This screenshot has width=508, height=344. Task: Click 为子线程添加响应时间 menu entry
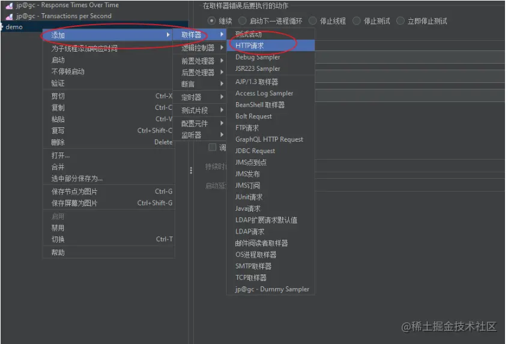[x=109, y=49]
